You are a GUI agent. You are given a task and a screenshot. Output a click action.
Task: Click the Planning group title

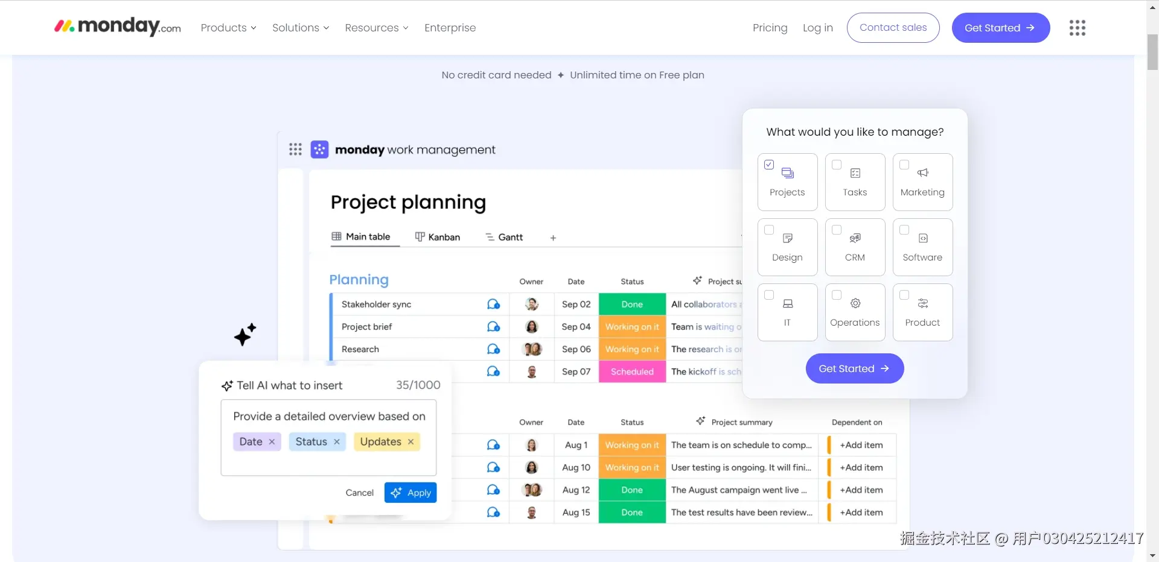(x=359, y=279)
